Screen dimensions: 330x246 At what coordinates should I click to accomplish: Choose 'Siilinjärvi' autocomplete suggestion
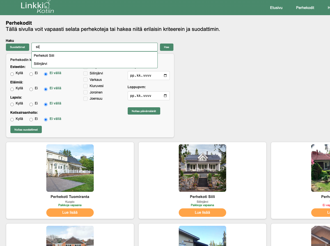[95, 63]
